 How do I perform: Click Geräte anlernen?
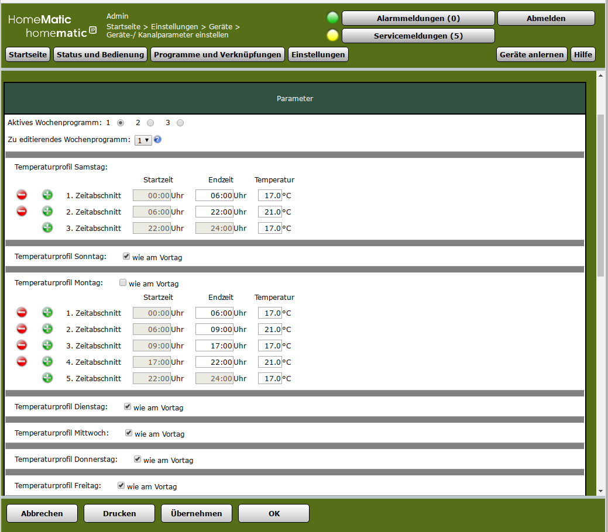(531, 54)
